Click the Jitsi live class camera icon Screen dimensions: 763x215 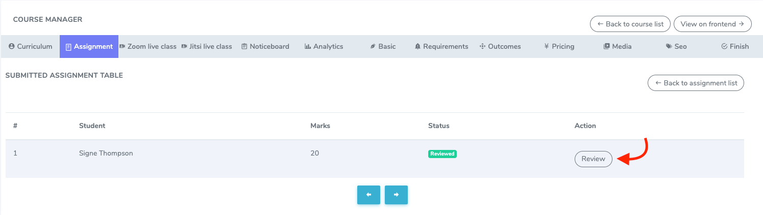184,46
